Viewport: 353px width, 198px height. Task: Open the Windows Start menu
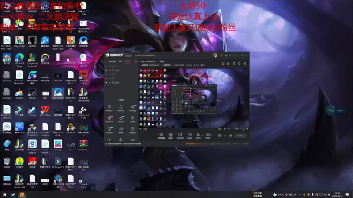point(4,194)
